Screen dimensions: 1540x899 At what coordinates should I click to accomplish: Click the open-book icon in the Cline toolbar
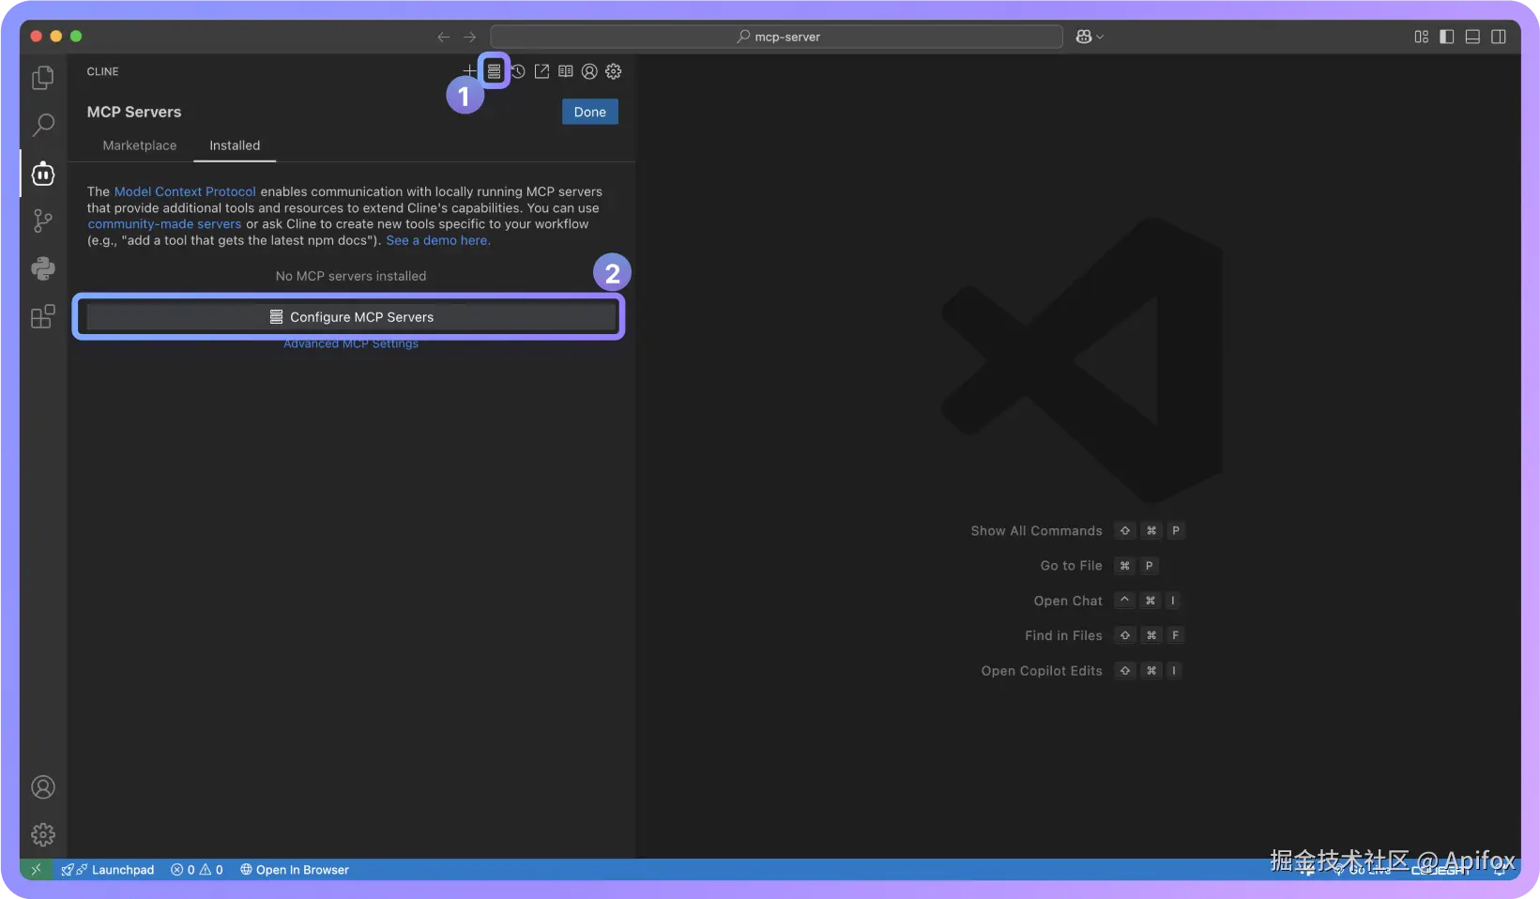(x=566, y=71)
